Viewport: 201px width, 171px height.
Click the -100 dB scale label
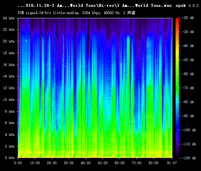[189, 130]
